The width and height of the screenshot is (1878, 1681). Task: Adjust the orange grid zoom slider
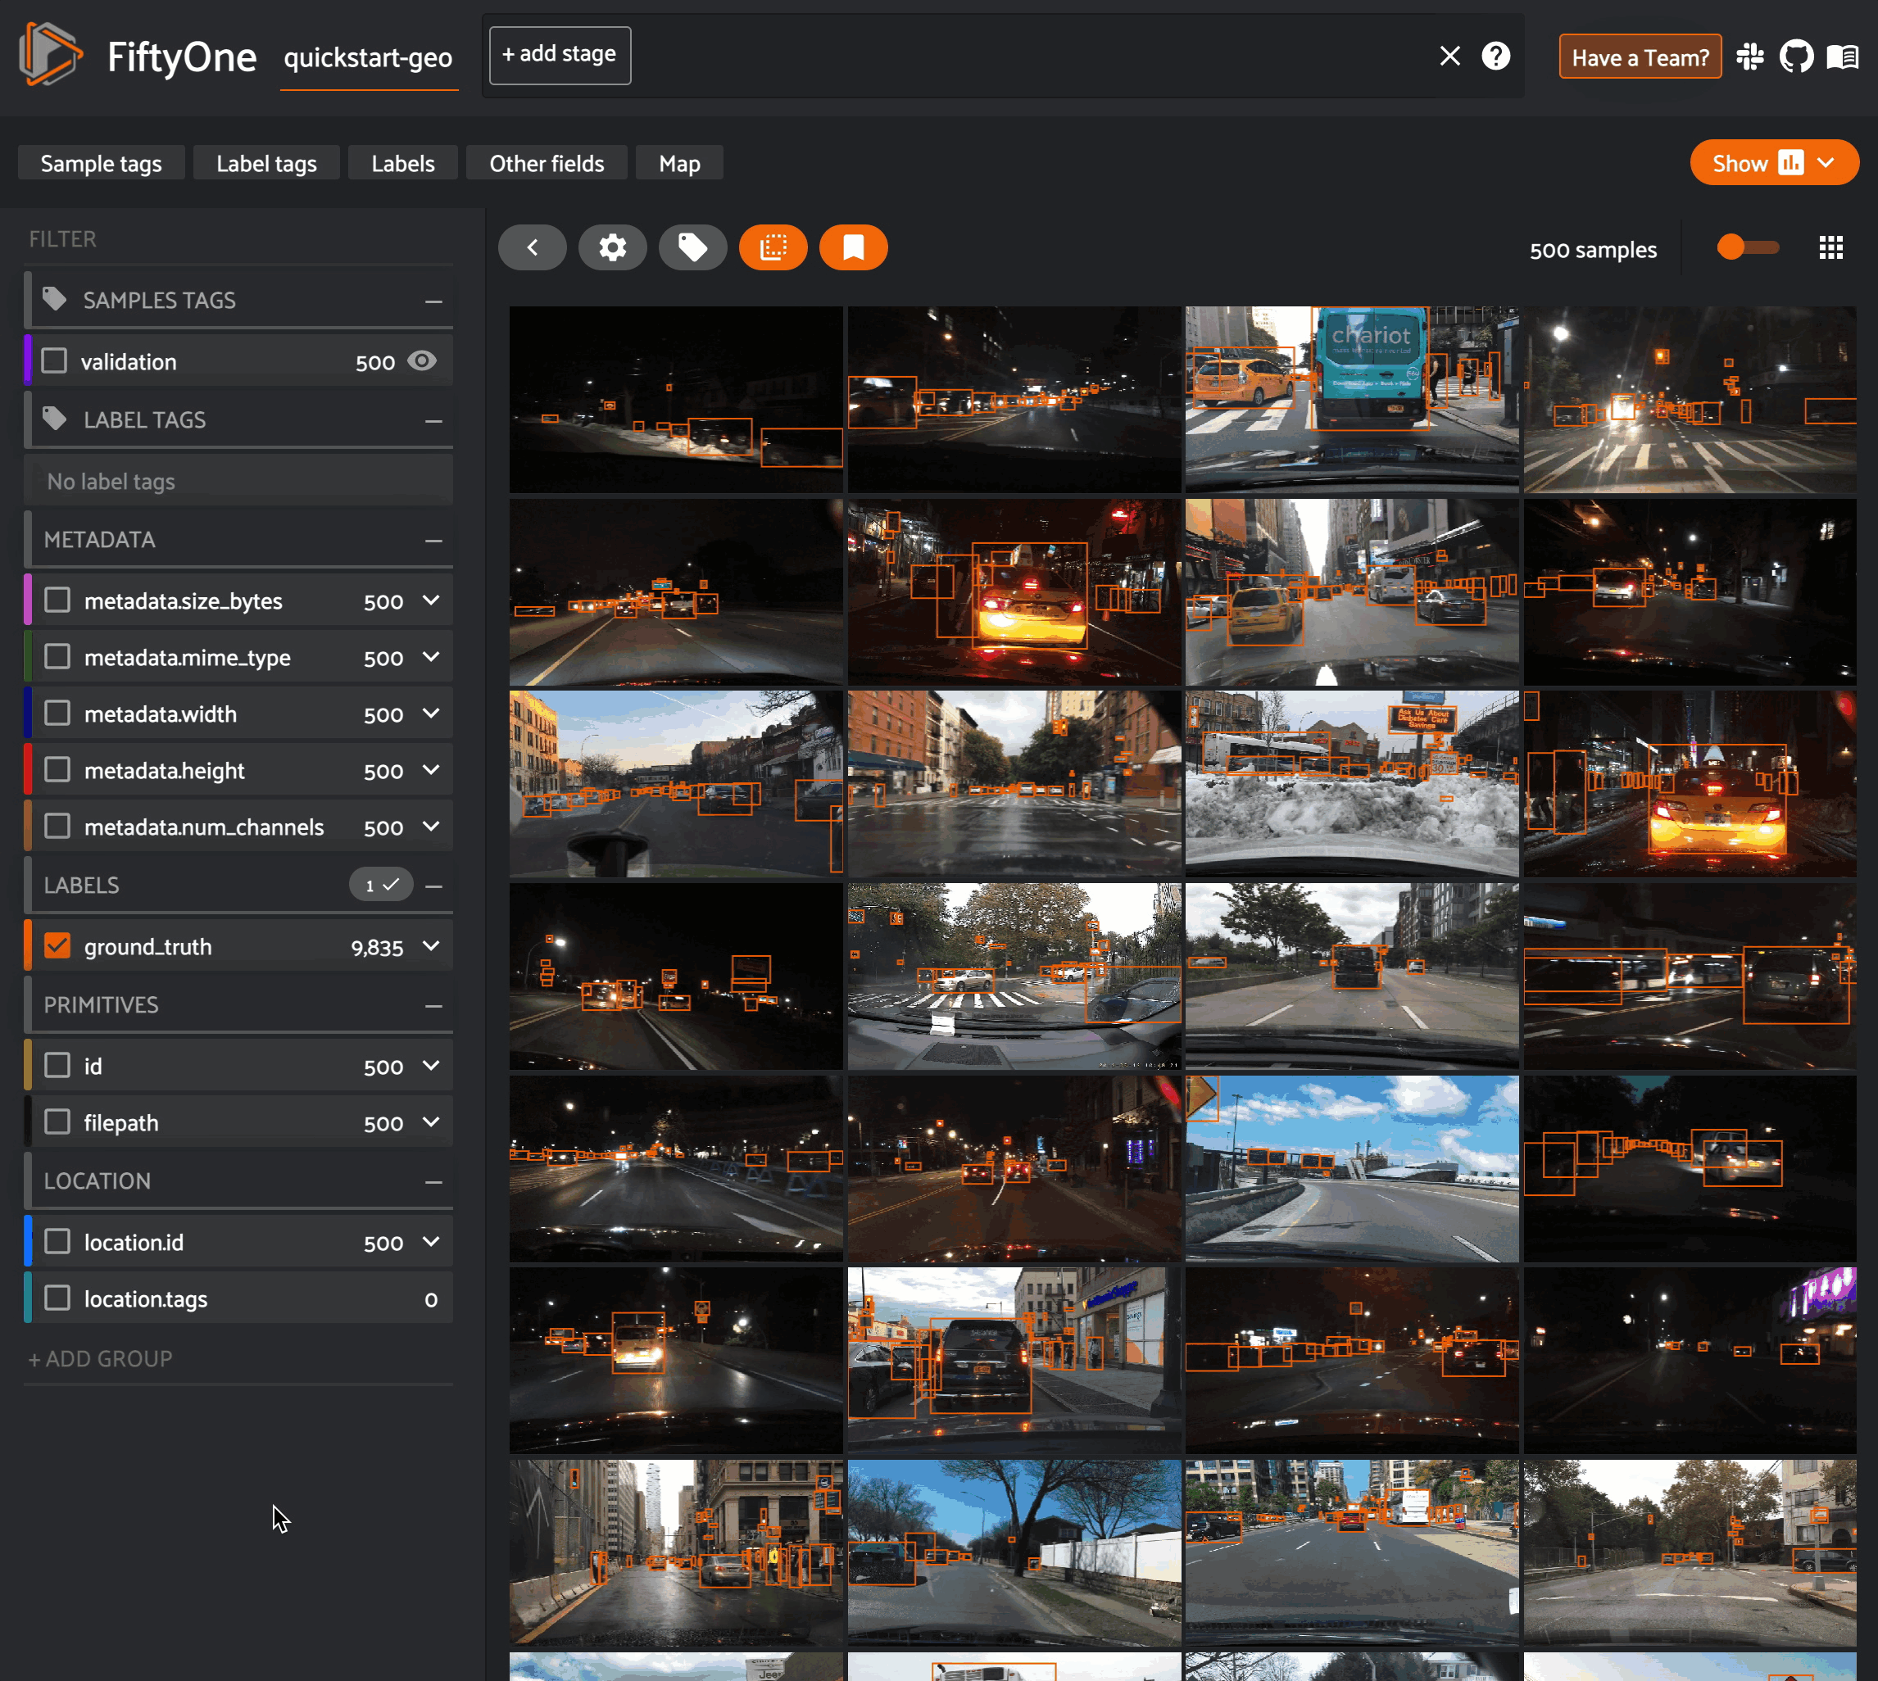click(1733, 247)
